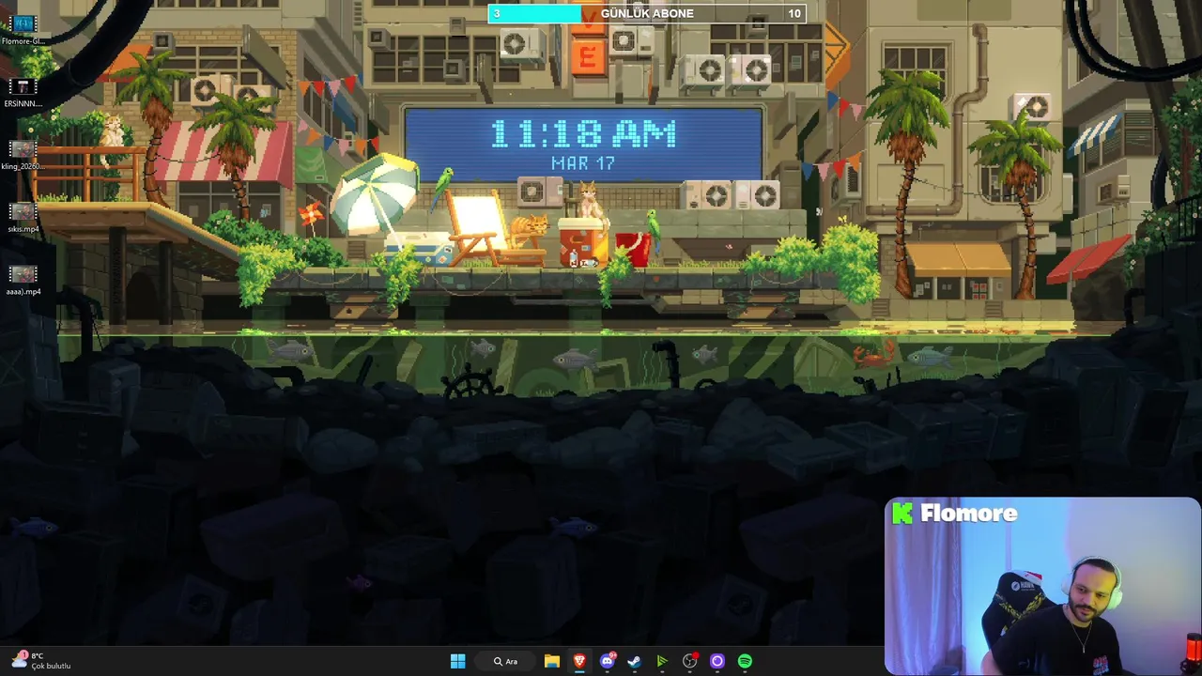
Task: Open Steam from the taskbar
Action: click(634, 661)
